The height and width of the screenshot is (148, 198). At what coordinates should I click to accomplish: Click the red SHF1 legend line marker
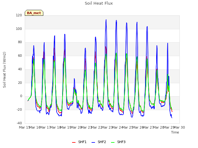[x=74, y=142]
